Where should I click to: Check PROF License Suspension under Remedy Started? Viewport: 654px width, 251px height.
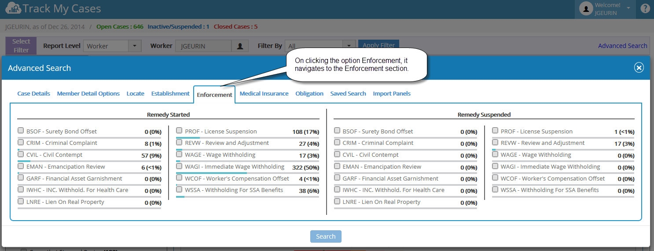[x=179, y=130]
